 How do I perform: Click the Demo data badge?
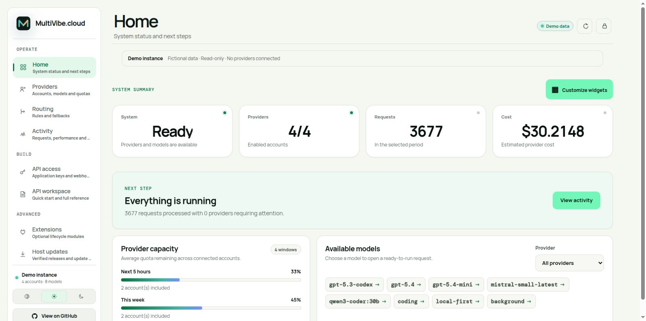tap(555, 26)
